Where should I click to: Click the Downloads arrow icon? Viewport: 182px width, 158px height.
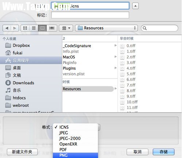click(8, 83)
